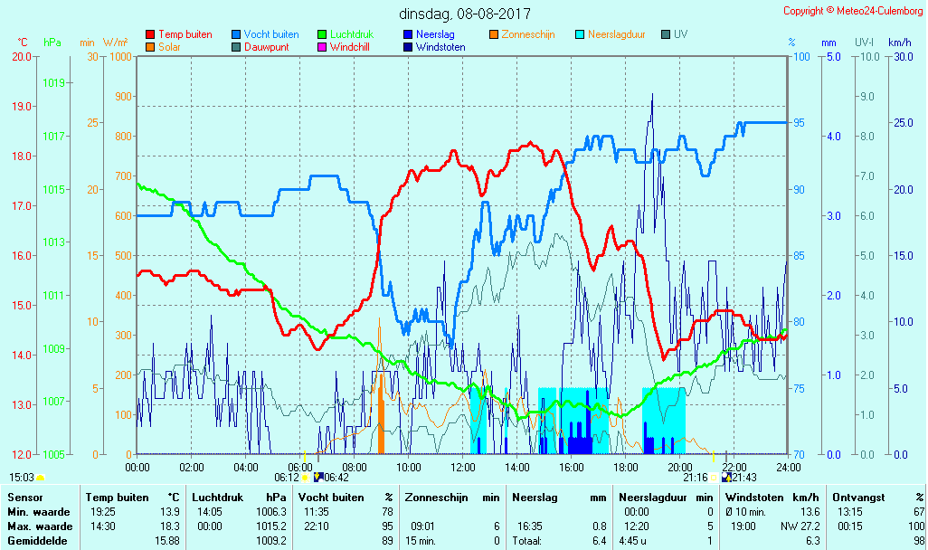Click the sunrise sun icon at 06:12
Screen dimensions: 928x550
305,478
